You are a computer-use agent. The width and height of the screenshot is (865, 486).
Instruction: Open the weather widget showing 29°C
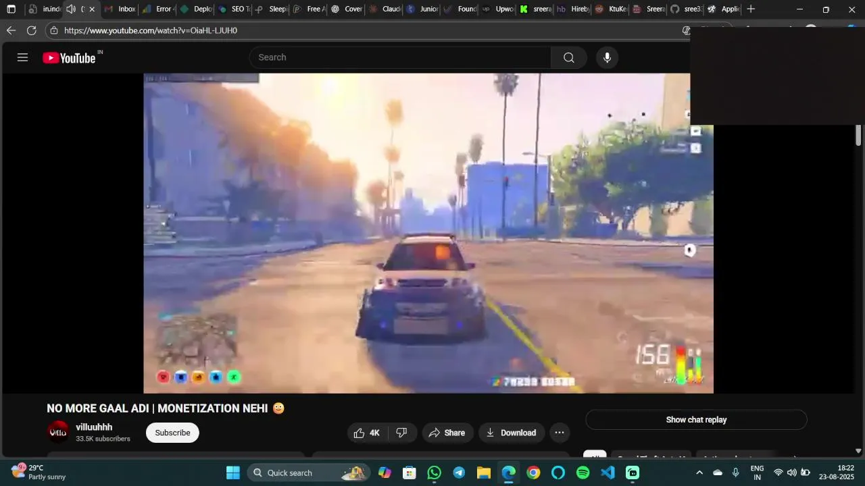(x=39, y=472)
